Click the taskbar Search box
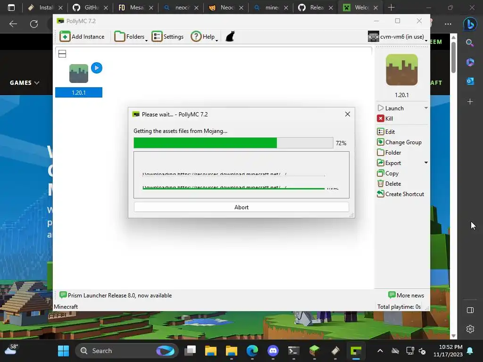Image resolution: width=483 pixels, height=362 pixels. click(126, 351)
